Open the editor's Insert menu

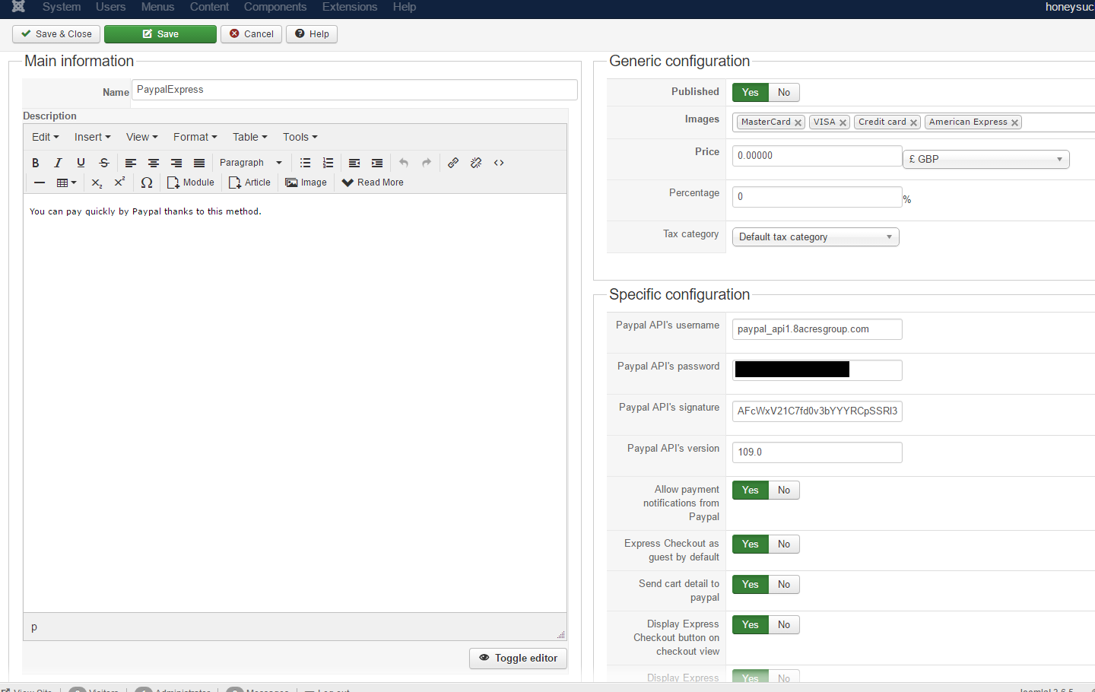coord(93,137)
